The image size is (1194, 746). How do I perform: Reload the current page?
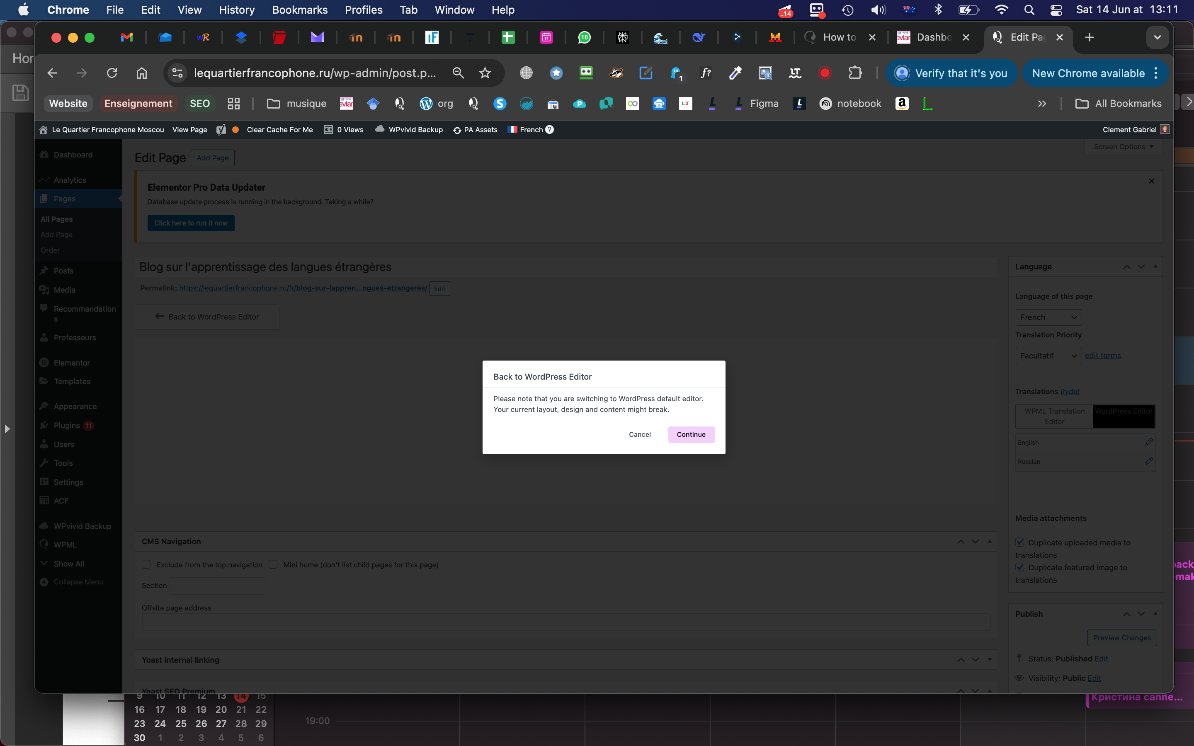point(112,73)
